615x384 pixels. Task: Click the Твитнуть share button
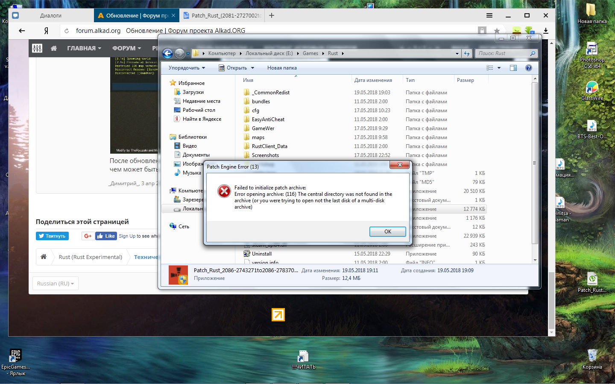coord(52,236)
